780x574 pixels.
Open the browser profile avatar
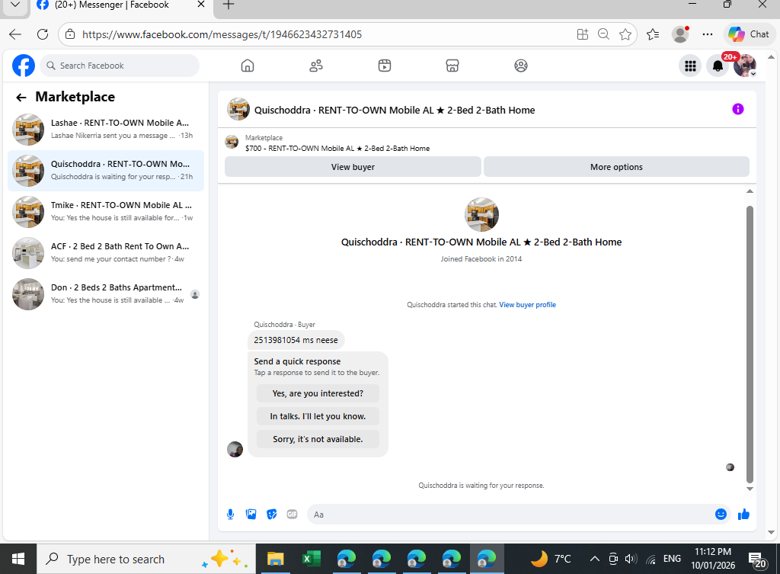(x=680, y=34)
